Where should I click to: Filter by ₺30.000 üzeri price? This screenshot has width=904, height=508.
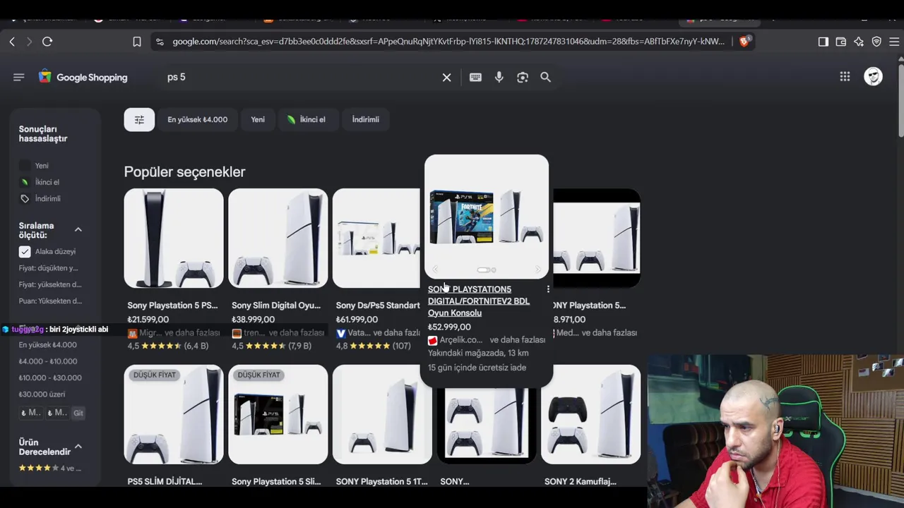click(42, 394)
